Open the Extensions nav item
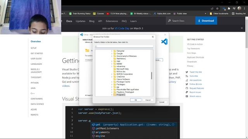This screenshot has height=139, width=248. pos(112,21)
